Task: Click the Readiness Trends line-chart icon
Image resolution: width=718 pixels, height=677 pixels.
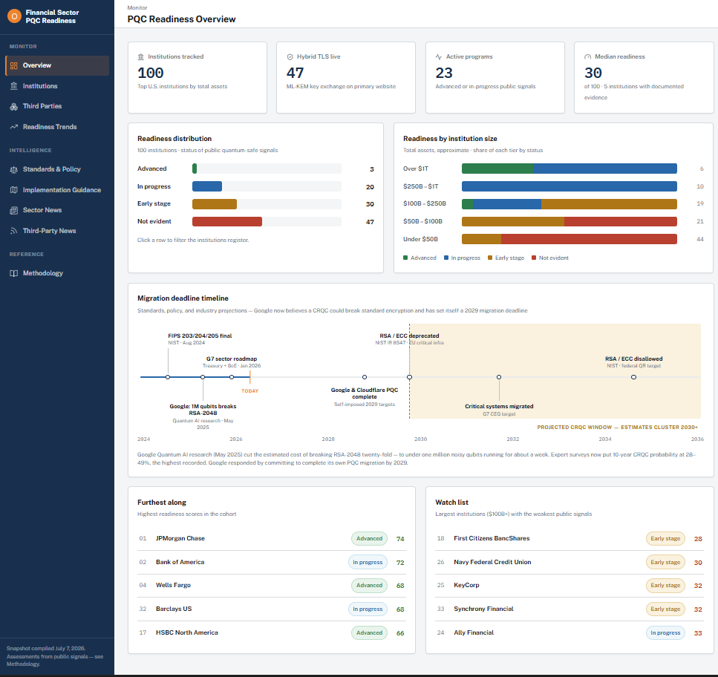Action: pos(14,127)
